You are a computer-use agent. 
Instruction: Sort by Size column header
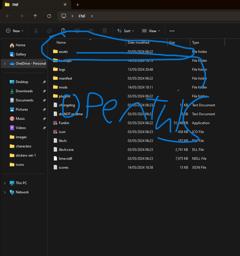(172, 43)
